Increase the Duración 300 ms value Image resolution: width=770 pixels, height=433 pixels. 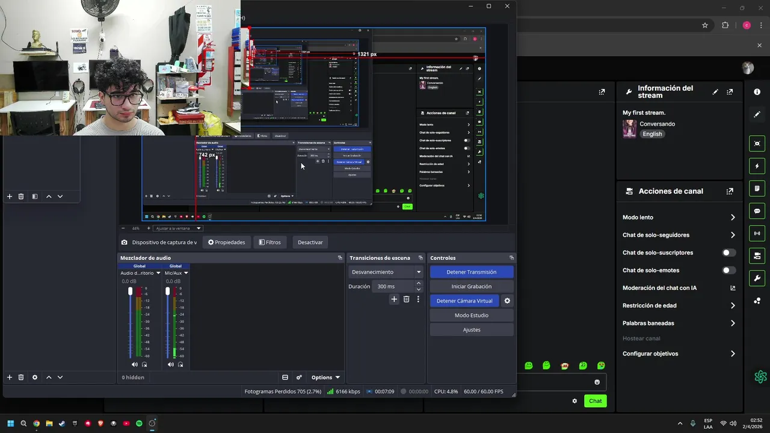click(419, 284)
